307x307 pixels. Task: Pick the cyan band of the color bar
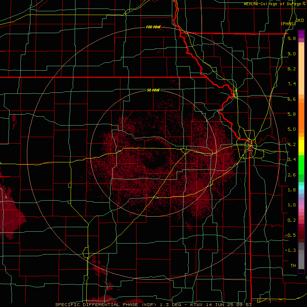click(301, 187)
